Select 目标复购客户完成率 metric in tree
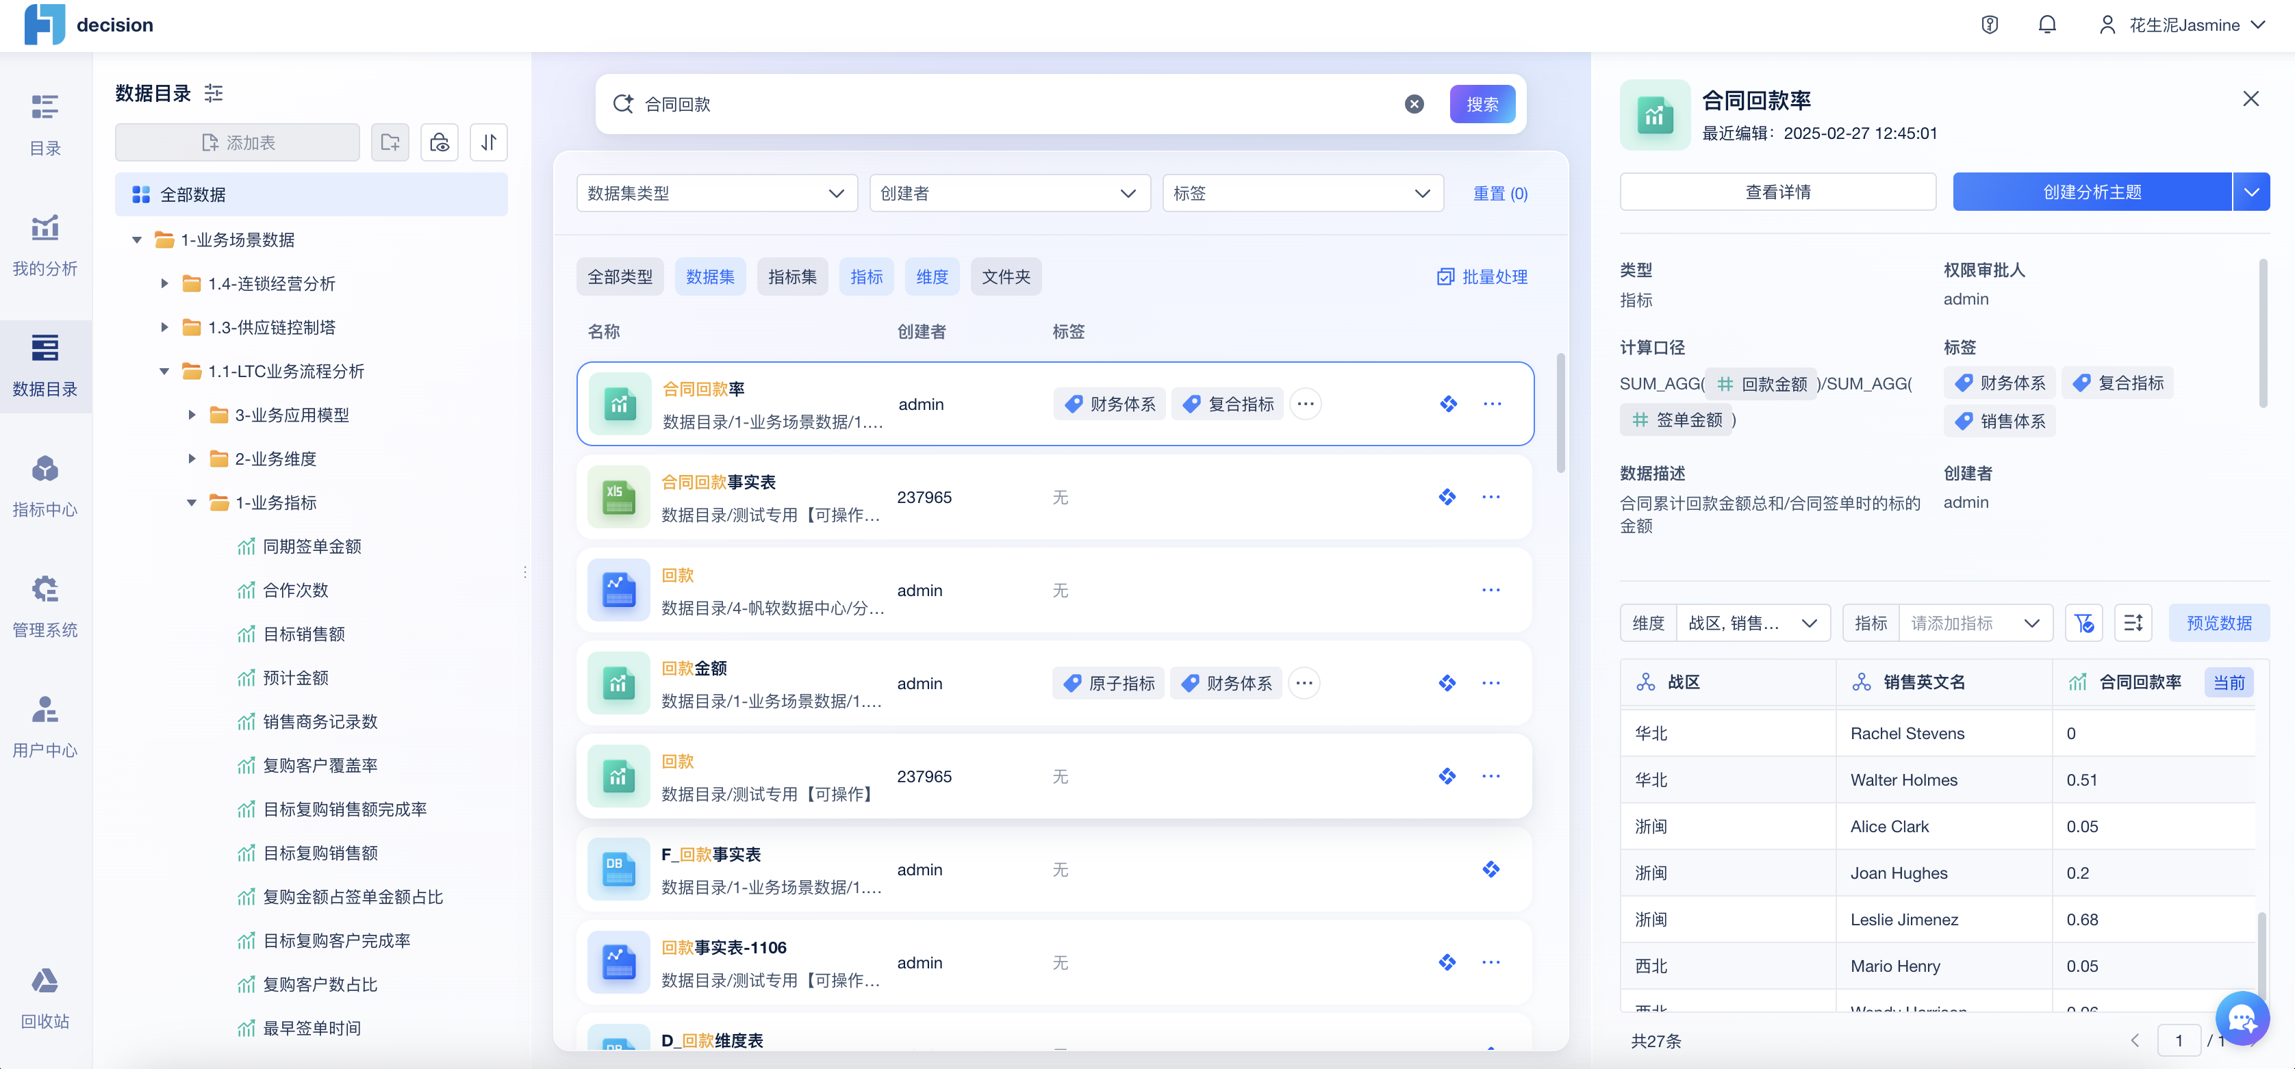The width and height of the screenshot is (2295, 1069). [337, 941]
